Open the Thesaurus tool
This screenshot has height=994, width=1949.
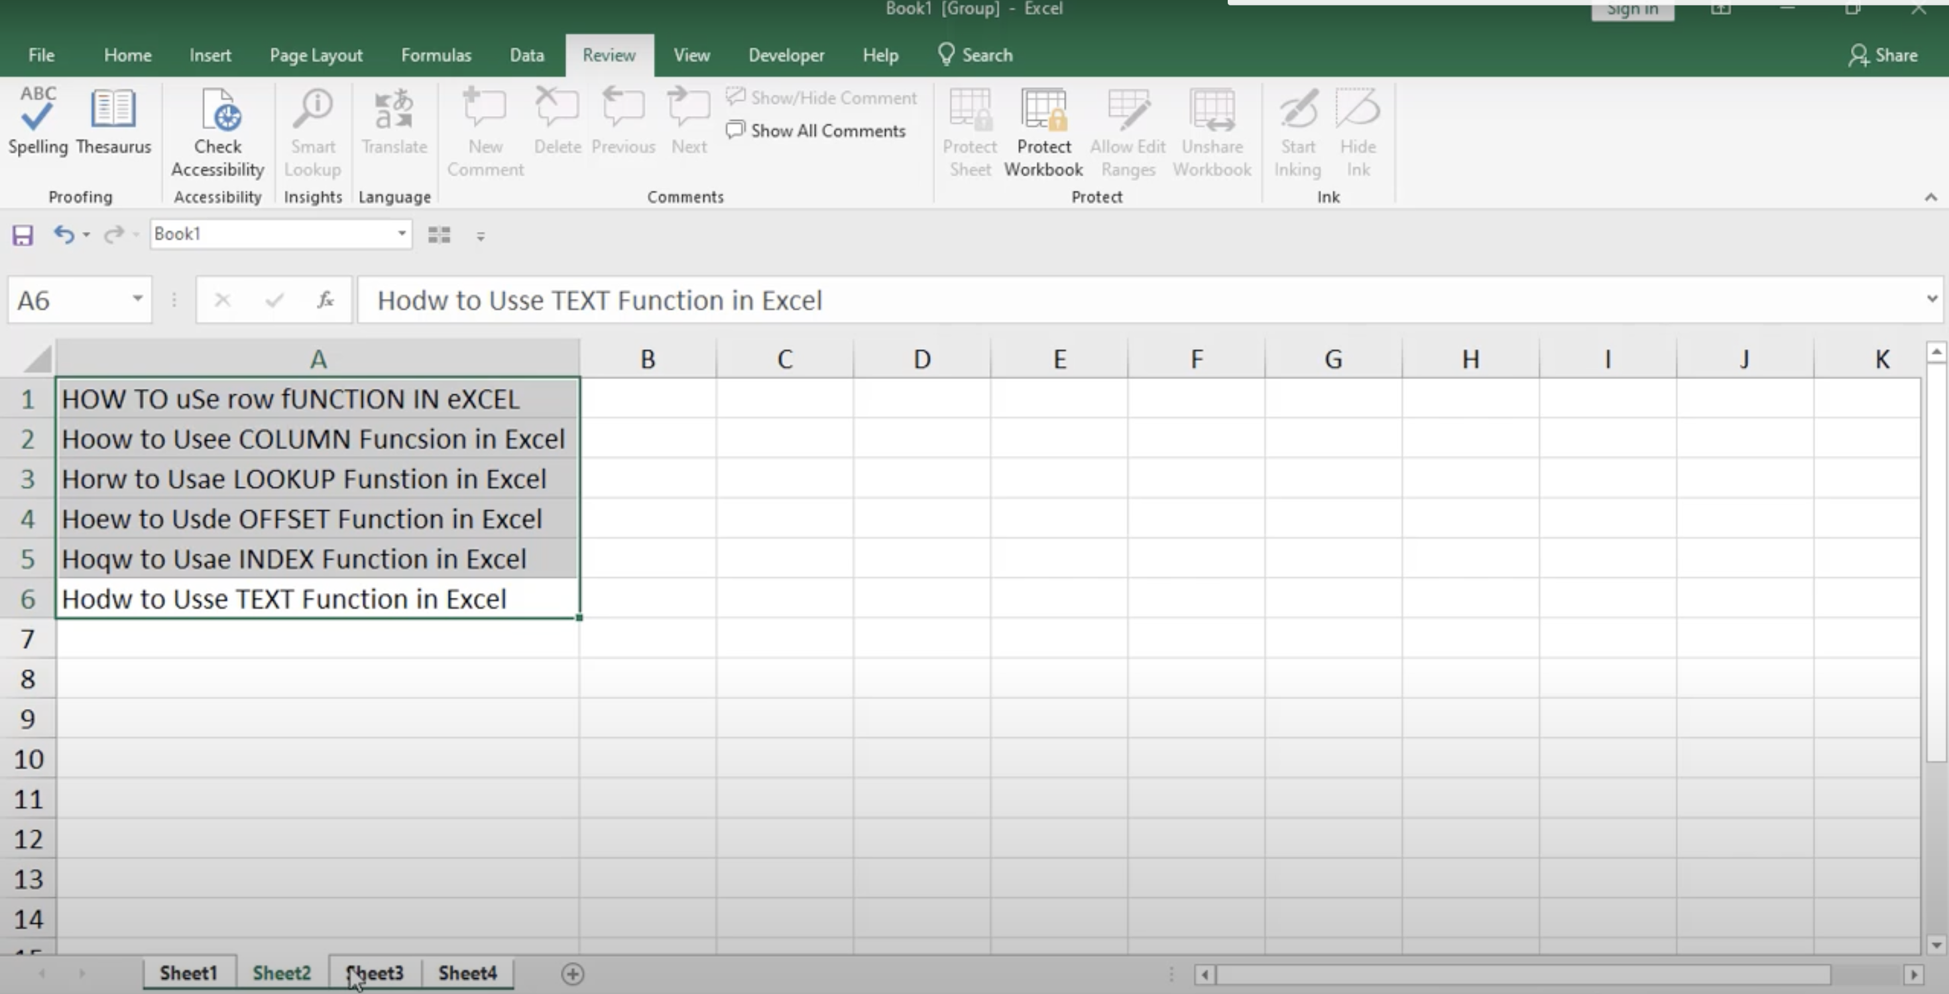tap(113, 121)
